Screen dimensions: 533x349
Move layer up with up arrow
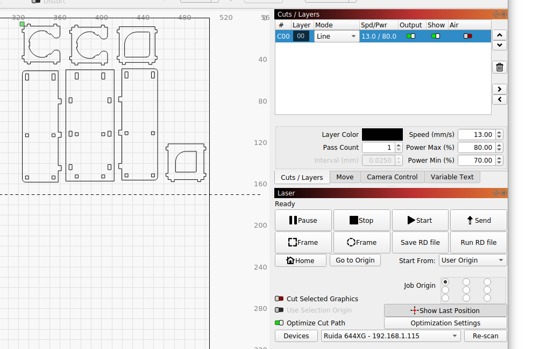click(x=500, y=35)
